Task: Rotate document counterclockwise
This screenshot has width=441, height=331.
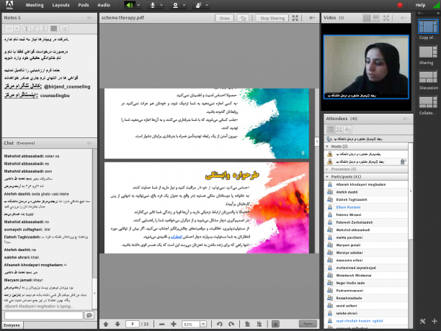Action: pyautogui.click(x=219, y=324)
